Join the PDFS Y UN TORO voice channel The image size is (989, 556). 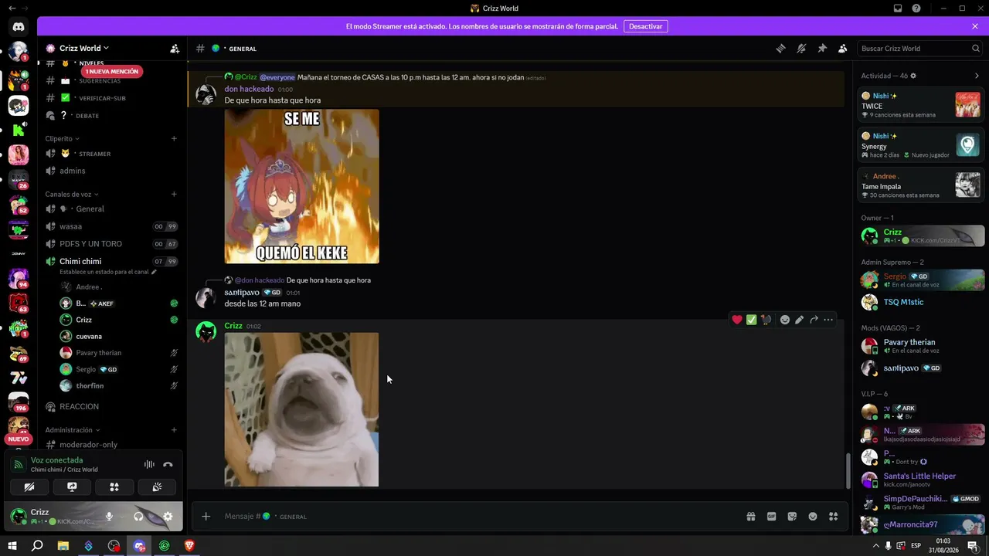pos(112,244)
